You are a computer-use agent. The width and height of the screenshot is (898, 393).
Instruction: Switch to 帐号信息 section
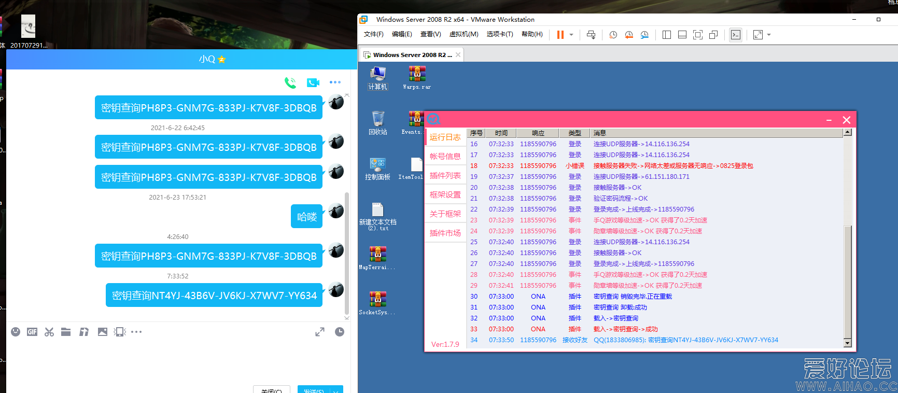(445, 157)
